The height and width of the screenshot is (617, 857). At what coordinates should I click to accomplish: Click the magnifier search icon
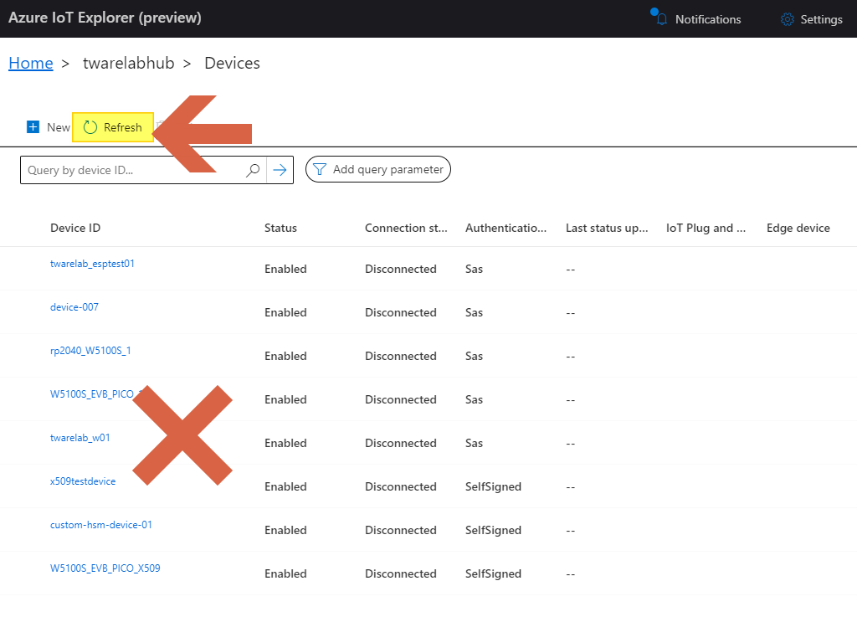point(253,170)
